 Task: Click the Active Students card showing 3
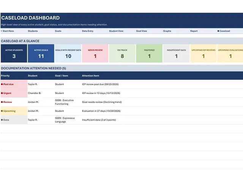14,53
